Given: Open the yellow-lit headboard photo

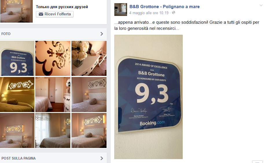Looking at the screenshot, I should click(x=17, y=94).
